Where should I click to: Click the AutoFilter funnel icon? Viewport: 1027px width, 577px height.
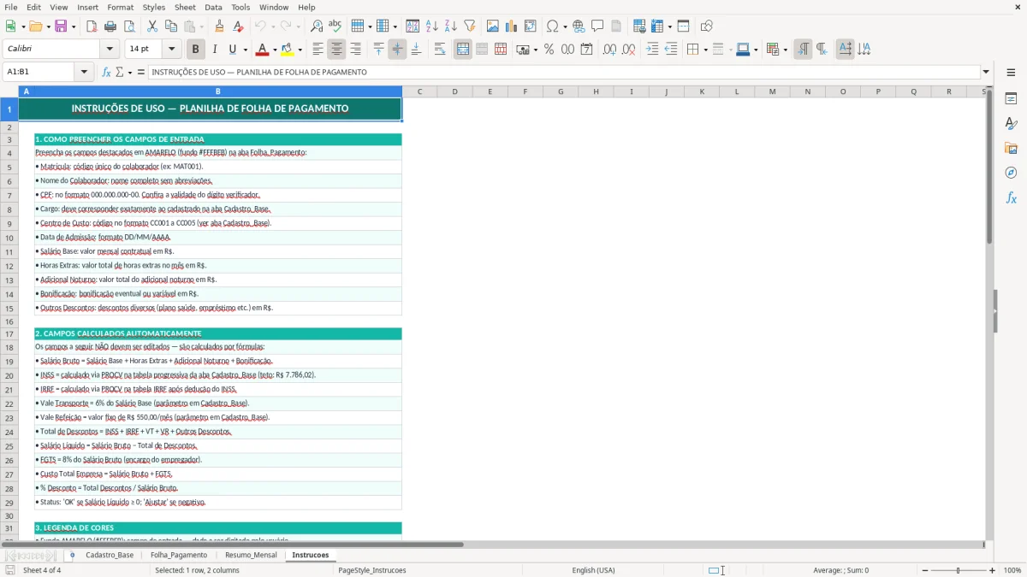(x=470, y=26)
